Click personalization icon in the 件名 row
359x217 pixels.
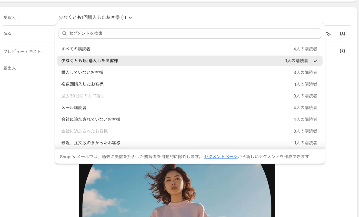tap(342, 34)
